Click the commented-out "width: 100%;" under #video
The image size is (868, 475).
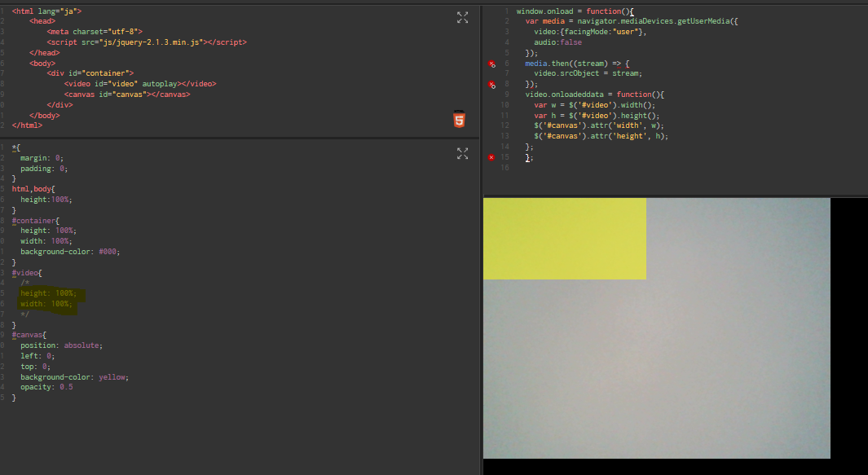[46, 303]
